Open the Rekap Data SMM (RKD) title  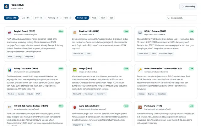(26, 69)
